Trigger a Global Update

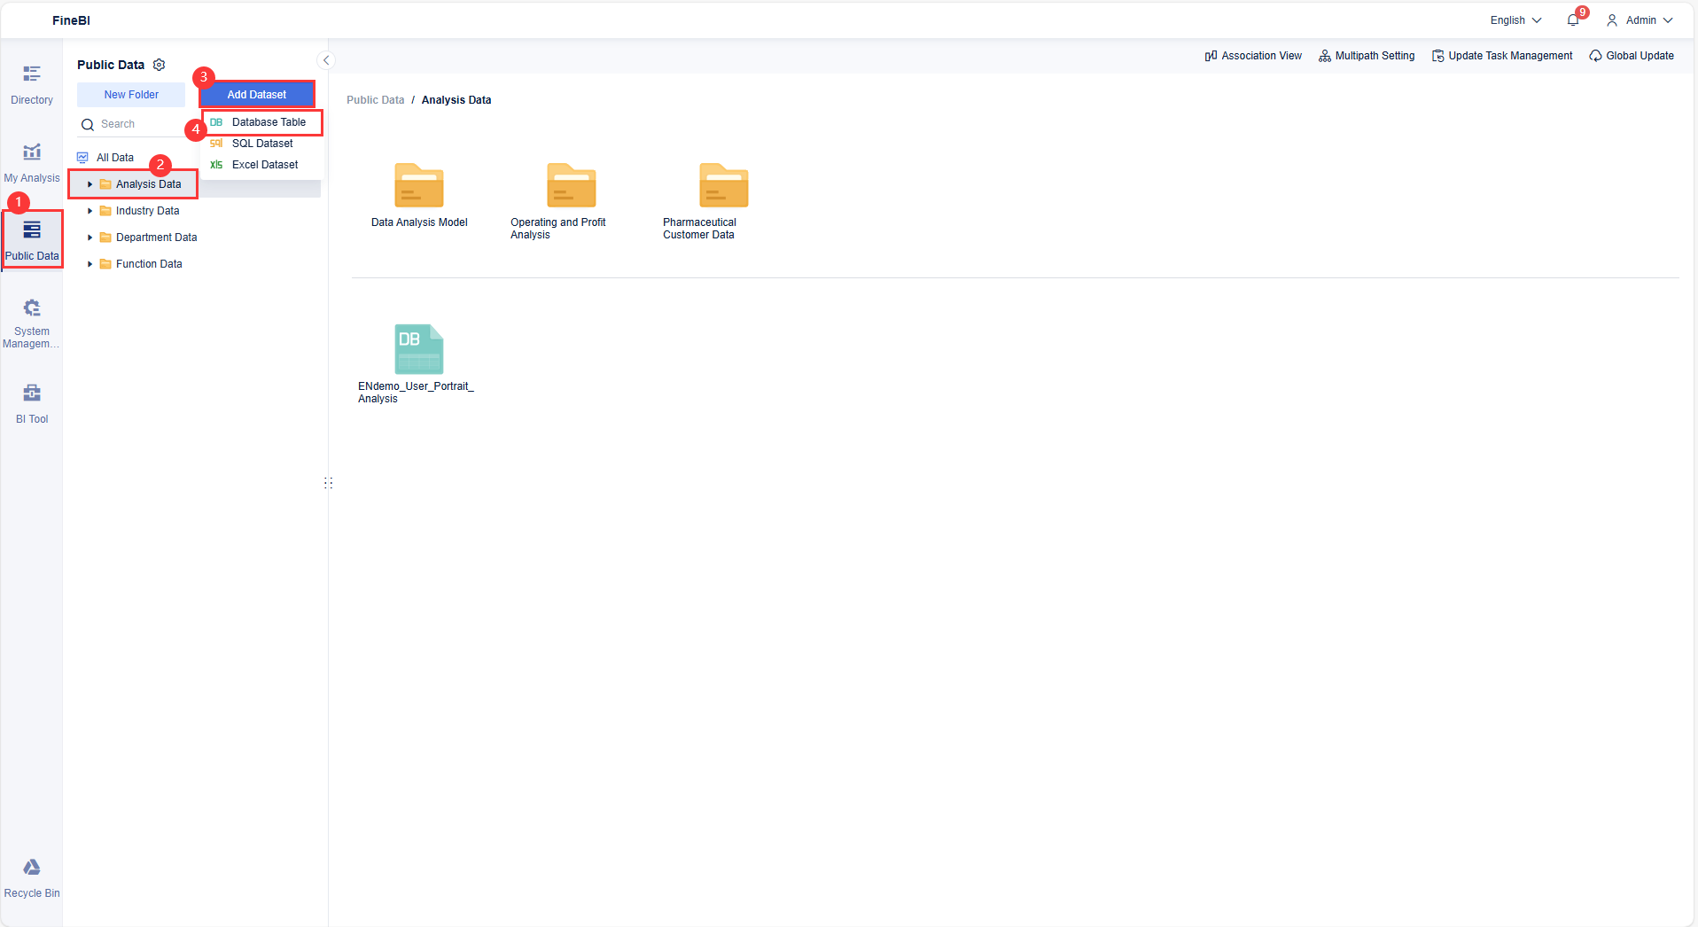coord(1632,55)
